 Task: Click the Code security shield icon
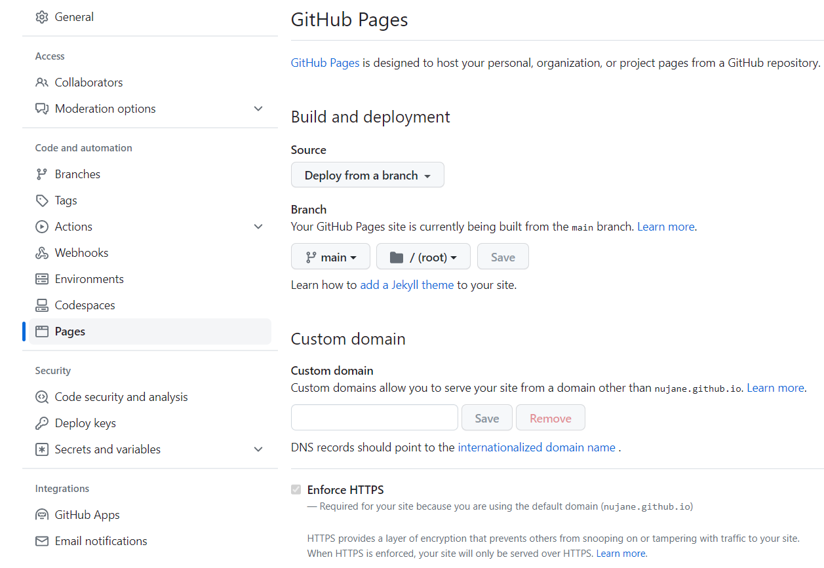(42, 397)
